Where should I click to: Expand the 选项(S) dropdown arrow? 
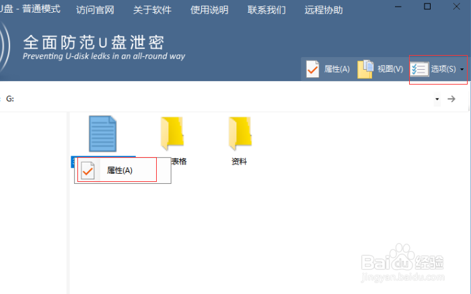click(462, 69)
